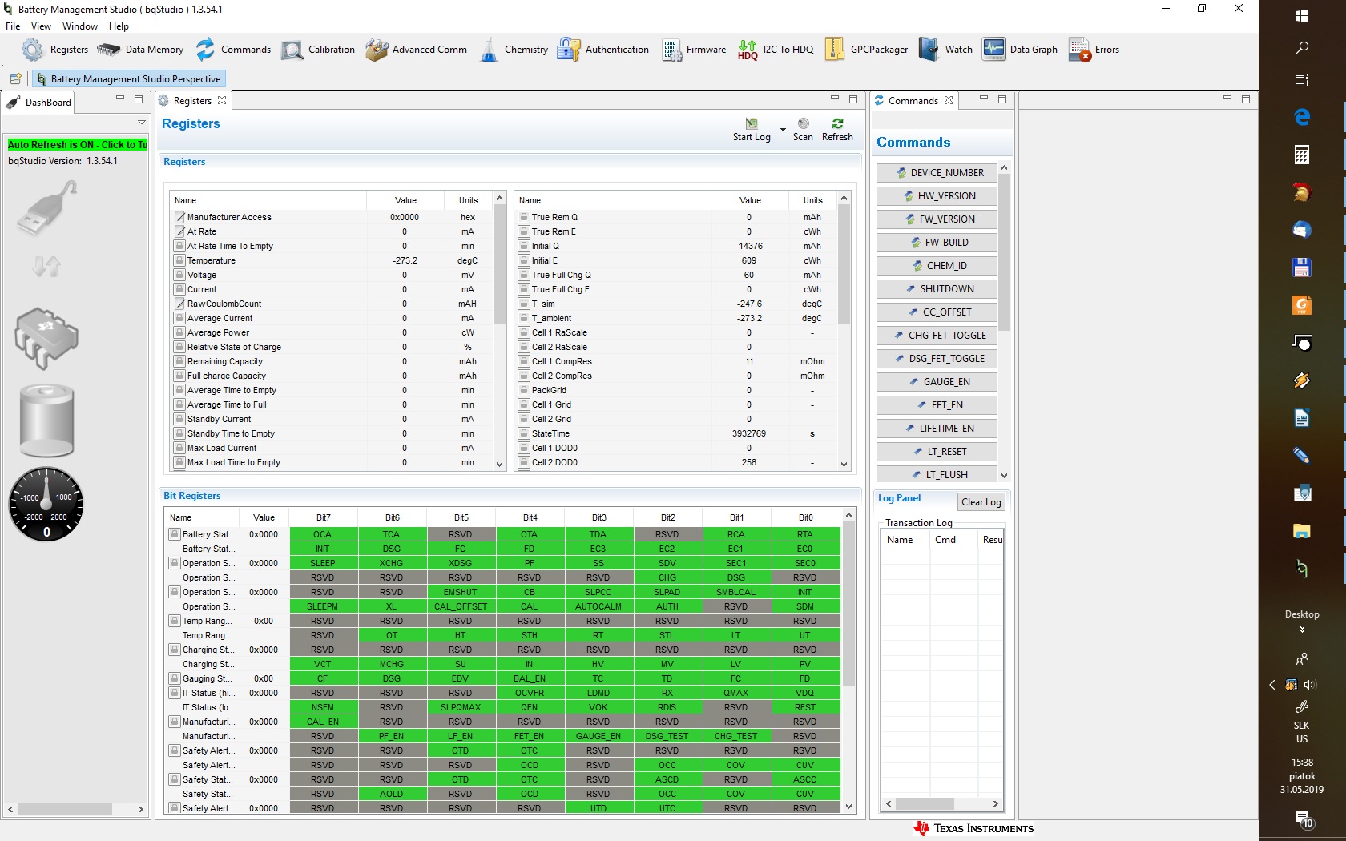Viewport: 1346px width, 841px height.
Task: Select the Battery Management Studio Perspective tab
Action: [x=129, y=78]
